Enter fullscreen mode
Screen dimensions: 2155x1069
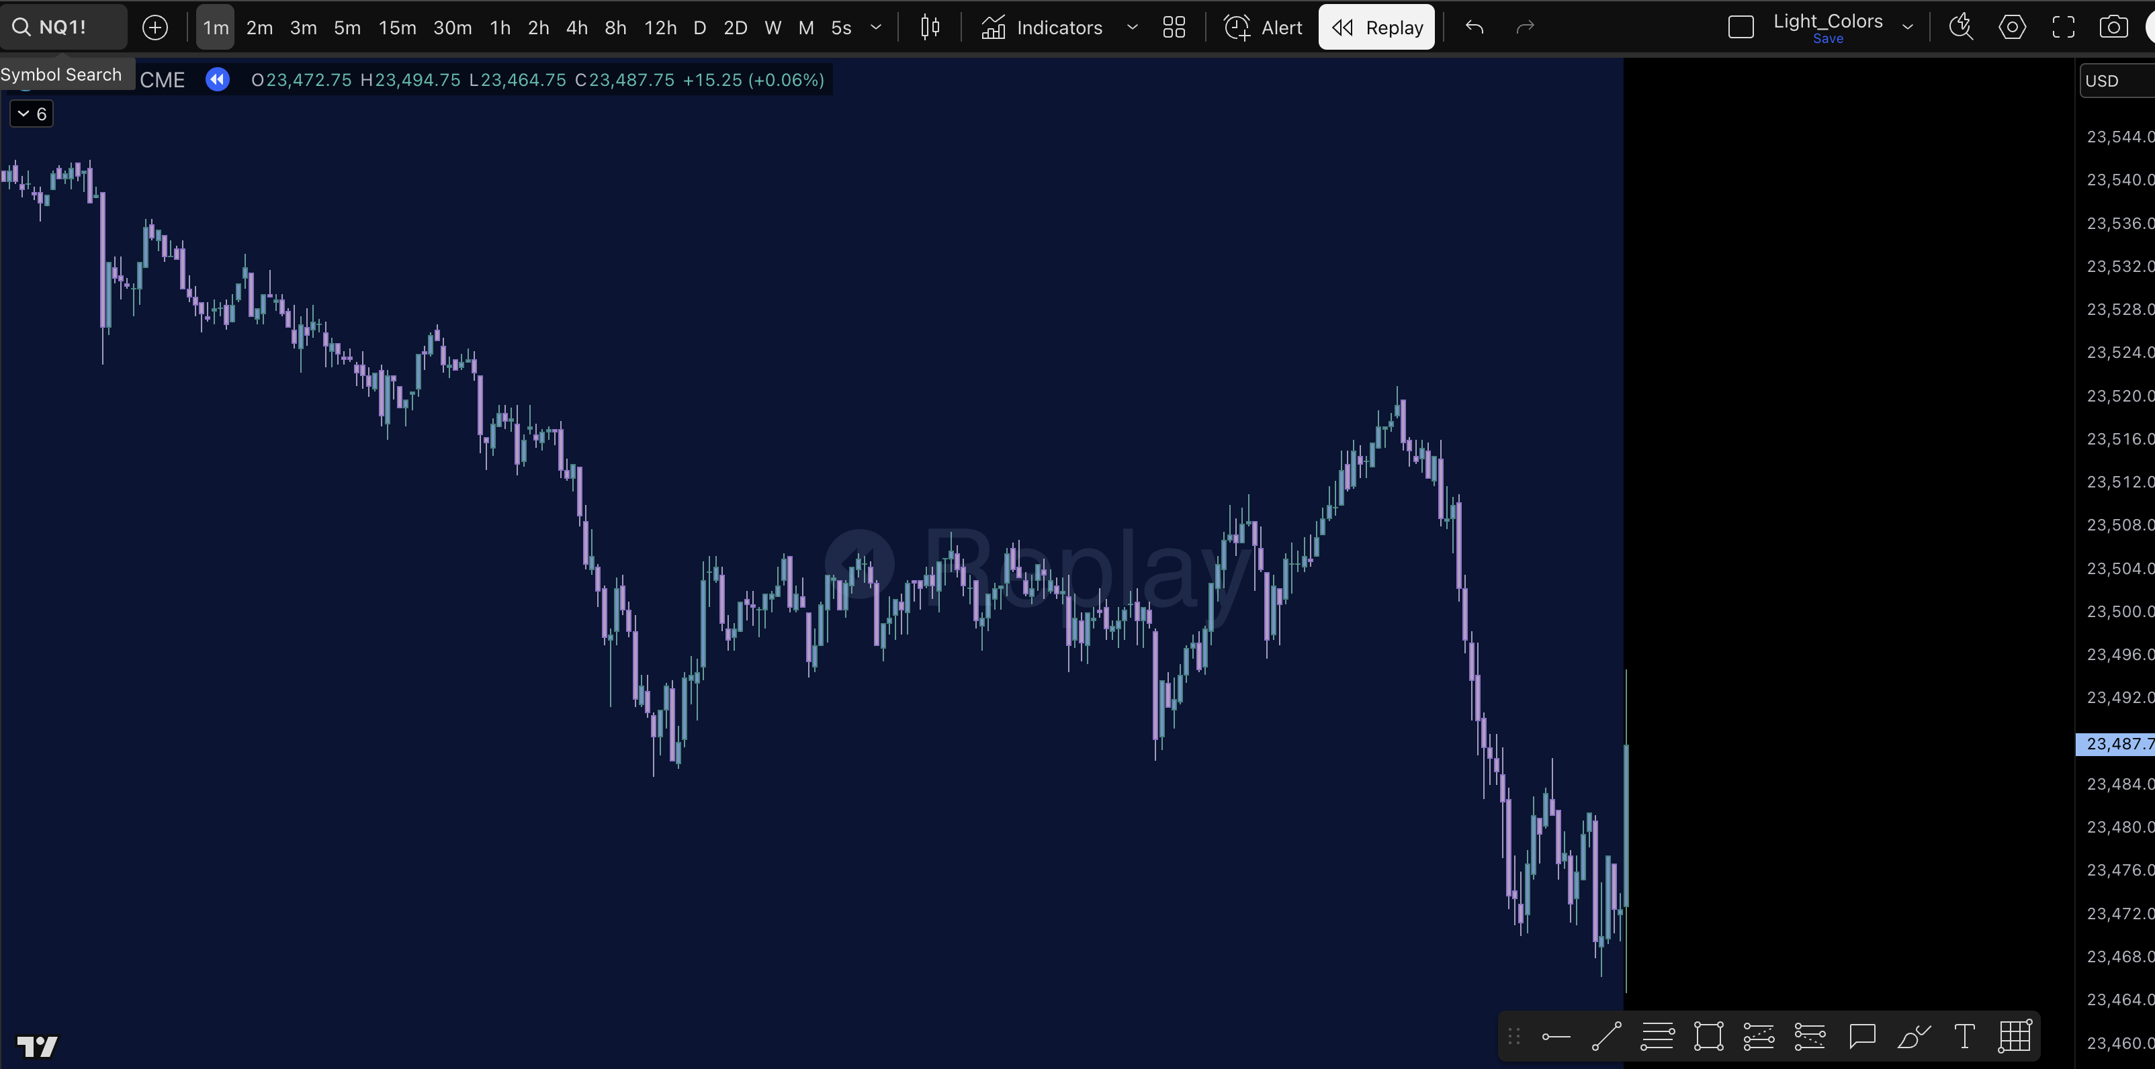coord(2064,28)
